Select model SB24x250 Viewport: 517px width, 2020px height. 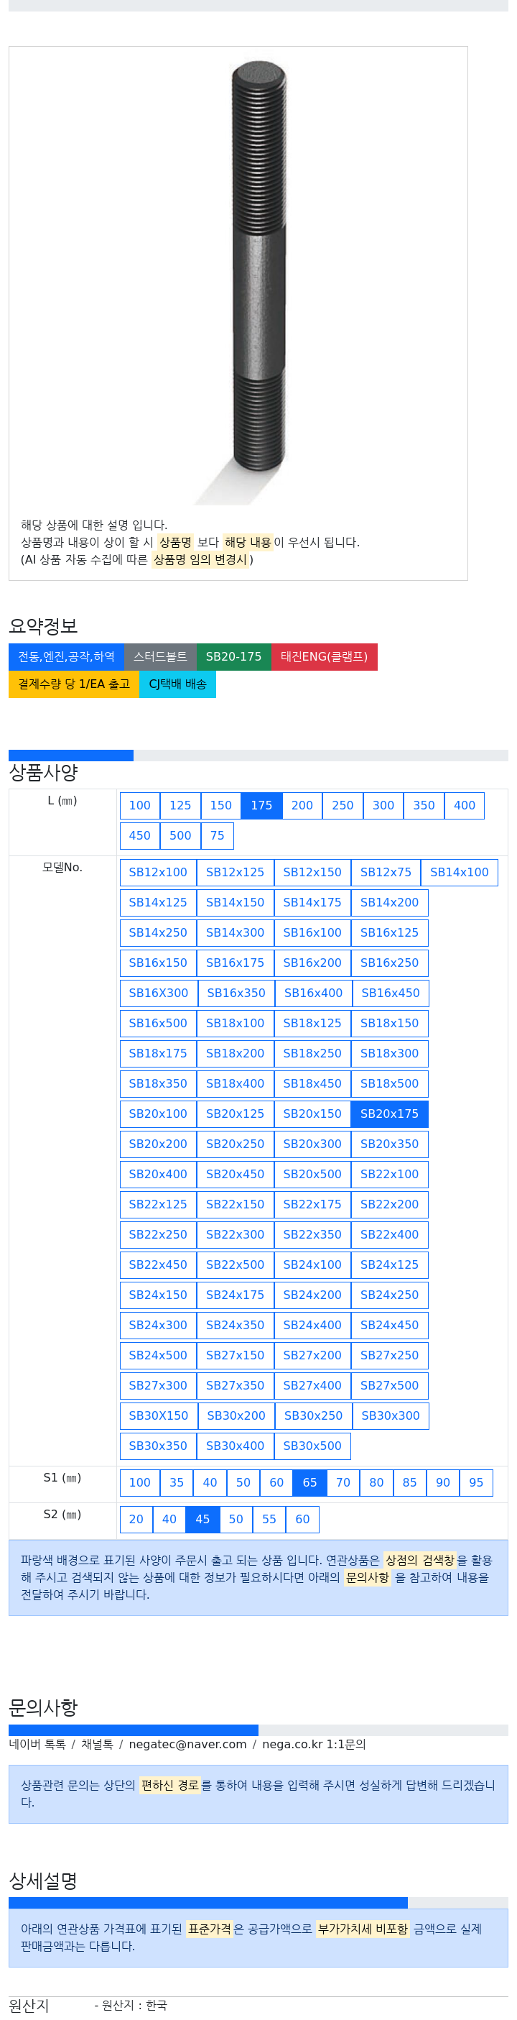click(x=388, y=1295)
